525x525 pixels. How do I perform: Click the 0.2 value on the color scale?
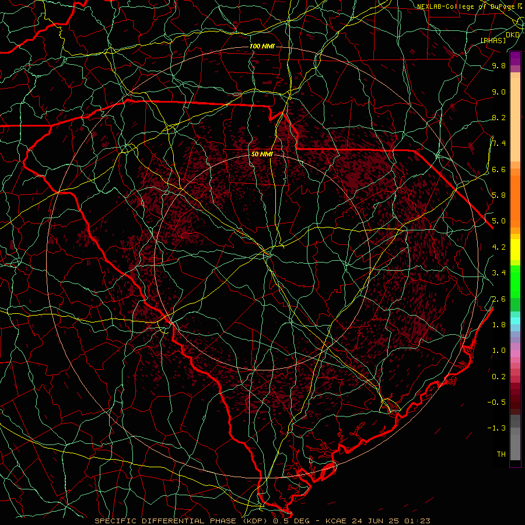pyautogui.click(x=499, y=376)
